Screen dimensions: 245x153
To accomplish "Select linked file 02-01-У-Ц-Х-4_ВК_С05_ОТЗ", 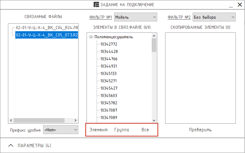I will (x=47, y=35).
